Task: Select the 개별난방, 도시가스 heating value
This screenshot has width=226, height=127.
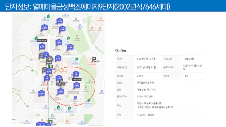Action: tap(146, 90)
